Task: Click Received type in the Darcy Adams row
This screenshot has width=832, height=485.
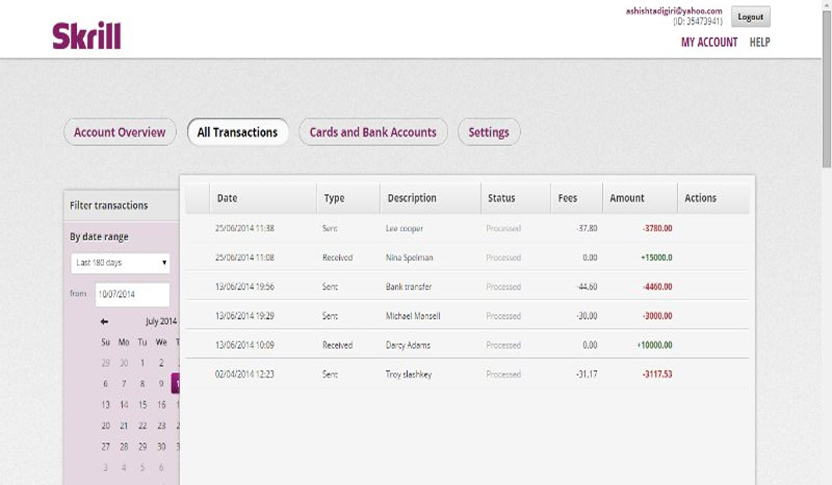Action: 338,345
